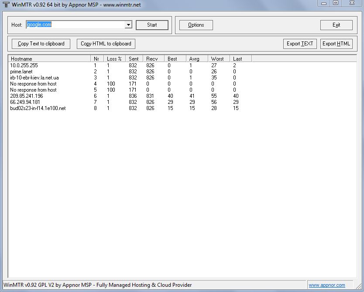Click Export TEXT button
The image size is (364, 292).
pos(300,44)
